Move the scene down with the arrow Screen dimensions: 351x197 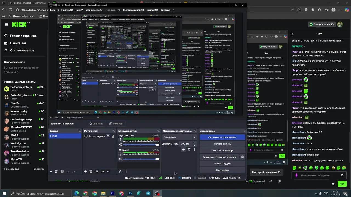(x=73, y=172)
